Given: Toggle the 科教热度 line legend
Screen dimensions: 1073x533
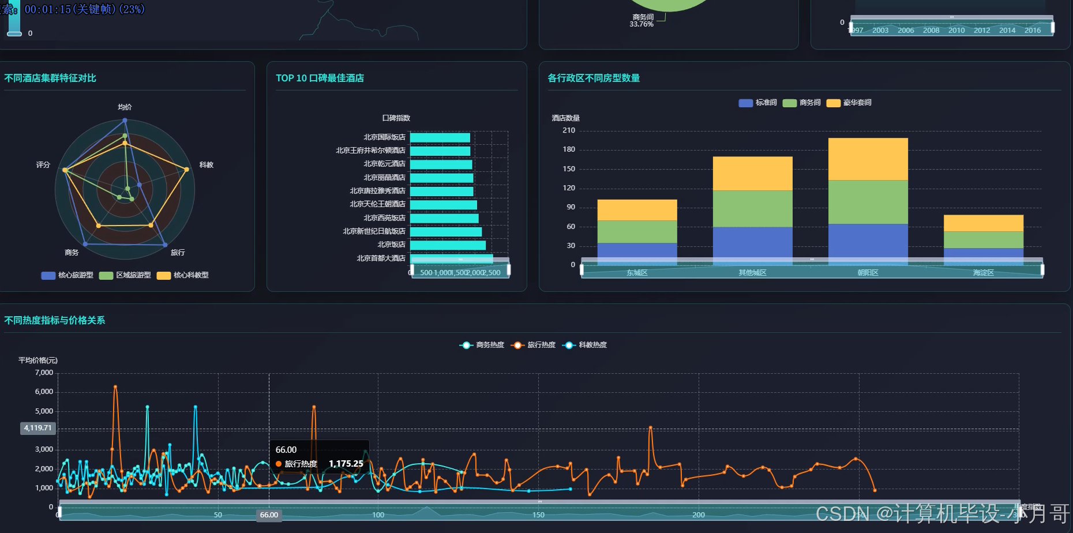Looking at the screenshot, I should pyautogui.click(x=584, y=345).
